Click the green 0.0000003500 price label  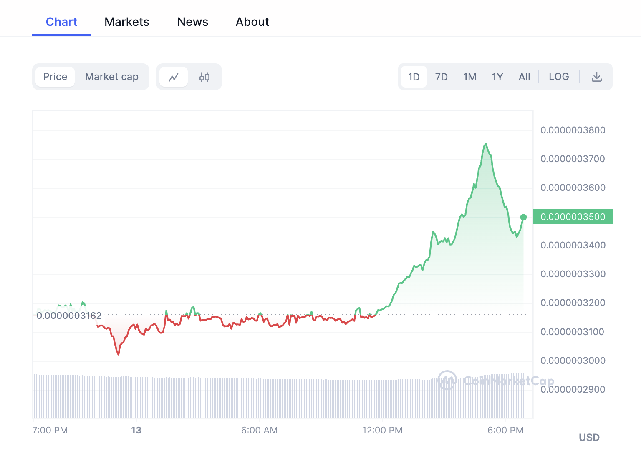[x=573, y=217]
